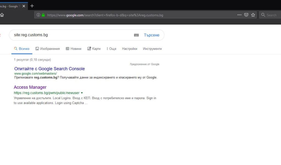Open Настройки settings menu
The image size is (281, 165).
(x=130, y=49)
